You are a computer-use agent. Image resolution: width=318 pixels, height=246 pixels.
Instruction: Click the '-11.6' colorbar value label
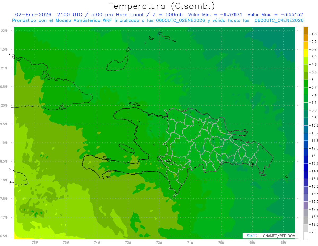pyautogui.click(x=314, y=141)
